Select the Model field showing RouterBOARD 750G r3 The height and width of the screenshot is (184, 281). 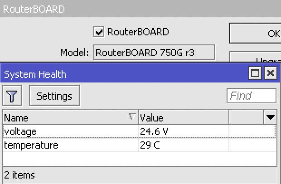(x=154, y=52)
